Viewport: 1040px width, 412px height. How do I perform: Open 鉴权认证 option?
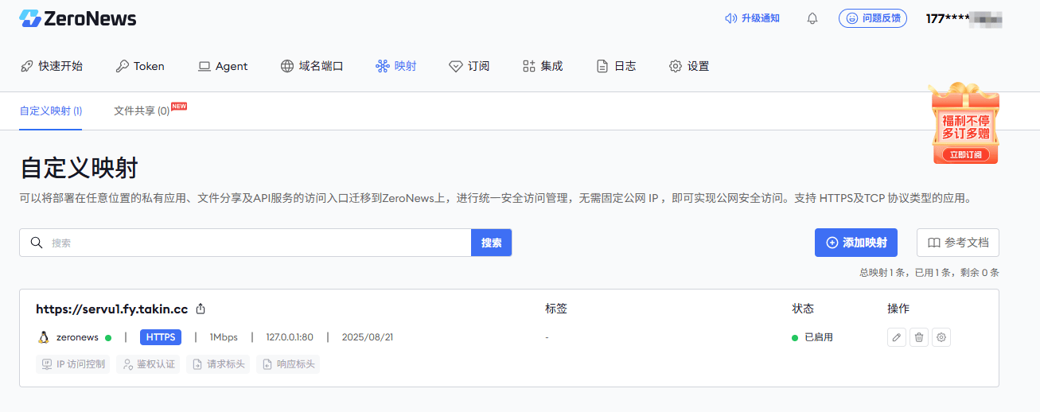pos(148,364)
